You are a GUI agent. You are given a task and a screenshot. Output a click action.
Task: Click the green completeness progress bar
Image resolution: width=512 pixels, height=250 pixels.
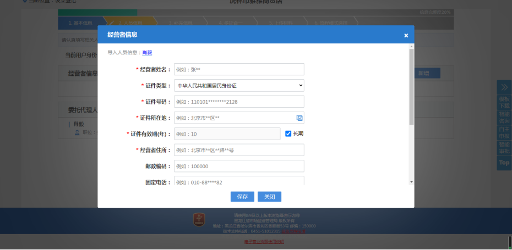97,13
